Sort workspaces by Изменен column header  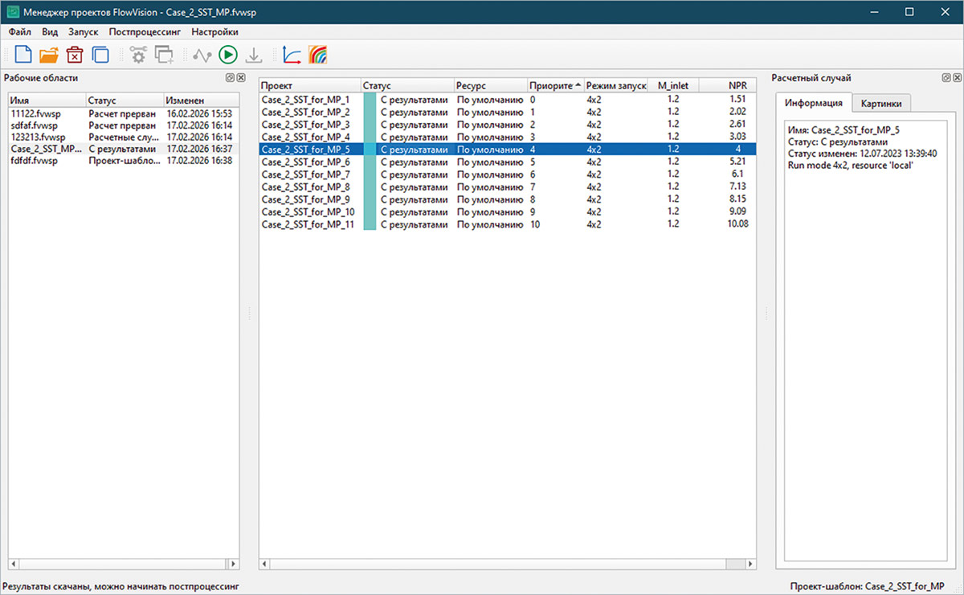tap(201, 101)
